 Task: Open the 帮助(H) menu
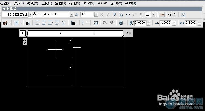pos(131,3)
